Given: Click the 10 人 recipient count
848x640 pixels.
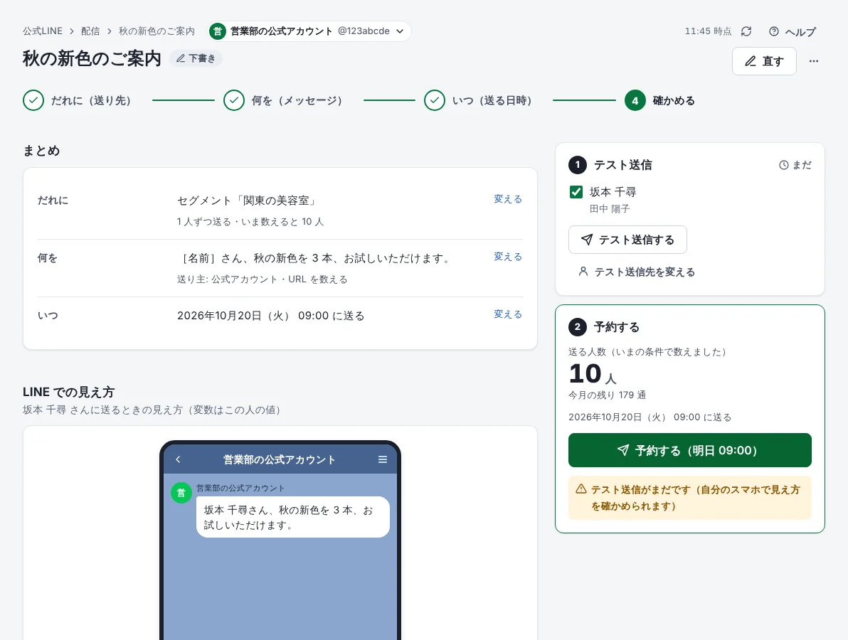Looking at the screenshot, I should click(593, 374).
